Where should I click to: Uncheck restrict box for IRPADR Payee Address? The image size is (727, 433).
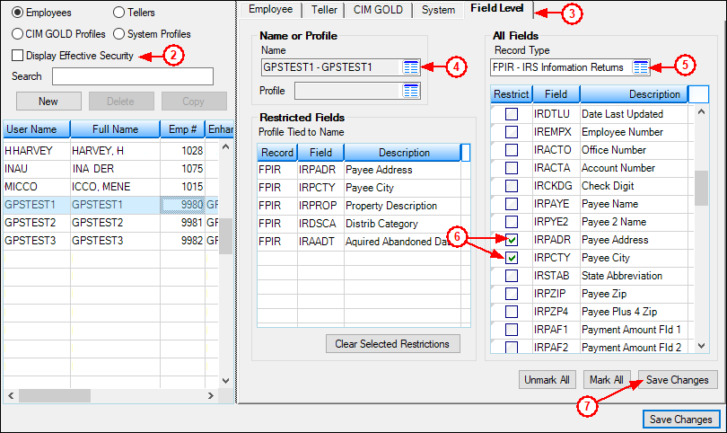click(511, 240)
